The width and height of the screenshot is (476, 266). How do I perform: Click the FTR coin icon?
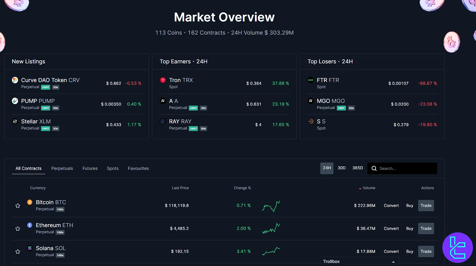click(x=311, y=80)
